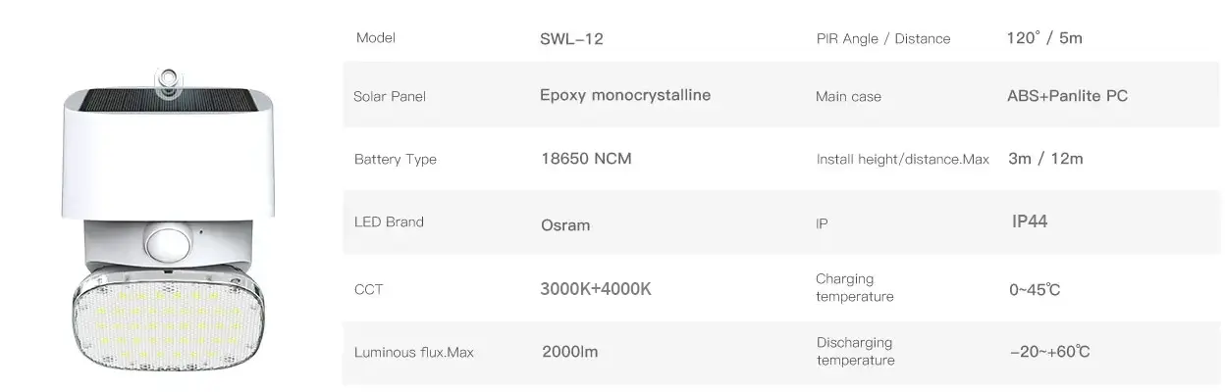The image size is (1225, 392).
Task: Click the LED Brand label
Action: coord(389,221)
